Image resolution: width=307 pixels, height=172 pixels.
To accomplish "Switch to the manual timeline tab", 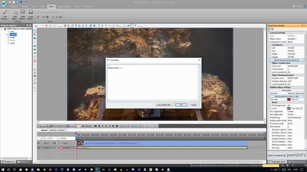I will click(x=44, y=130).
